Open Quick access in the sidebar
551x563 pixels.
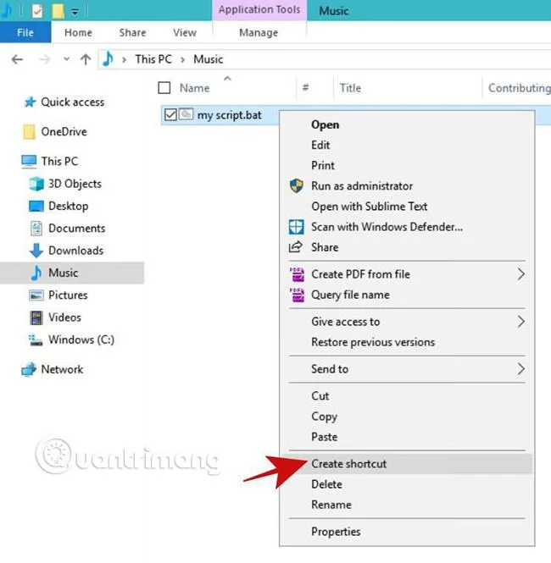73,102
